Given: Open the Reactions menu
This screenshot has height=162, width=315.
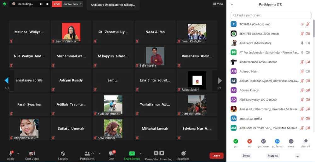Looking at the screenshot, I should pyautogui.click(x=183, y=155).
